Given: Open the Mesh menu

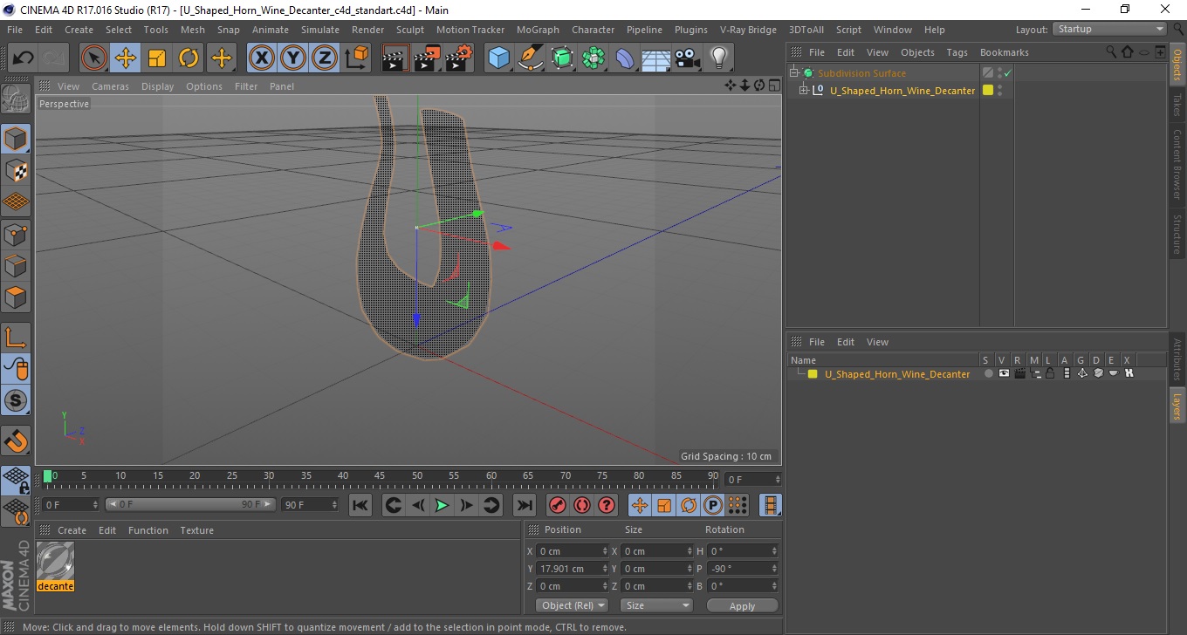Looking at the screenshot, I should [x=193, y=30].
